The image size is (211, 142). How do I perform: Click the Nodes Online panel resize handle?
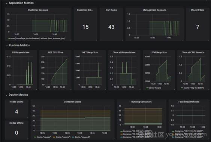[28, 118]
